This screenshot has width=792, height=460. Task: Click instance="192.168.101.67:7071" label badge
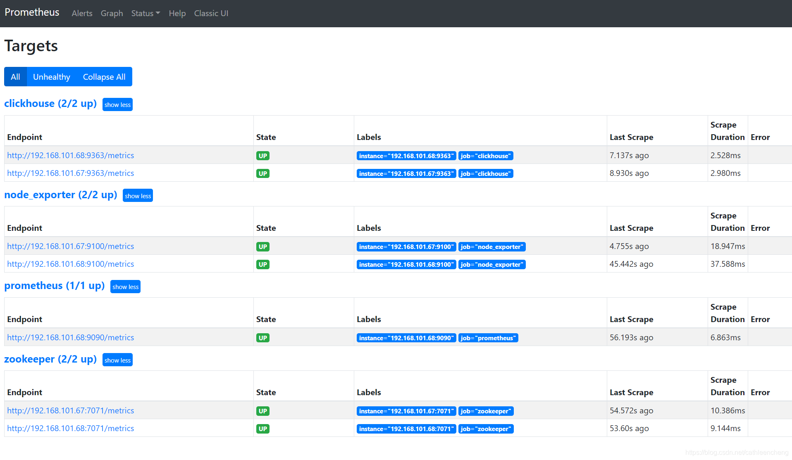(x=406, y=411)
